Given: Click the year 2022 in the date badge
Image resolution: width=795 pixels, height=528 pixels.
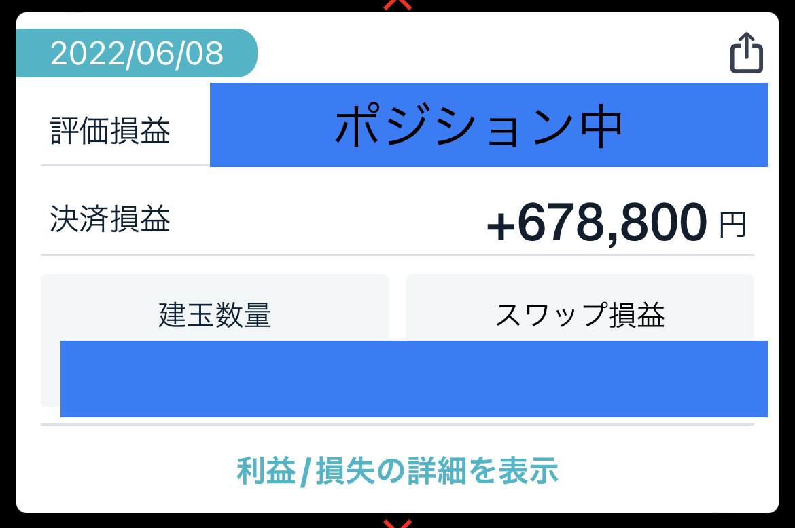Looking at the screenshot, I should pyautogui.click(x=87, y=53).
